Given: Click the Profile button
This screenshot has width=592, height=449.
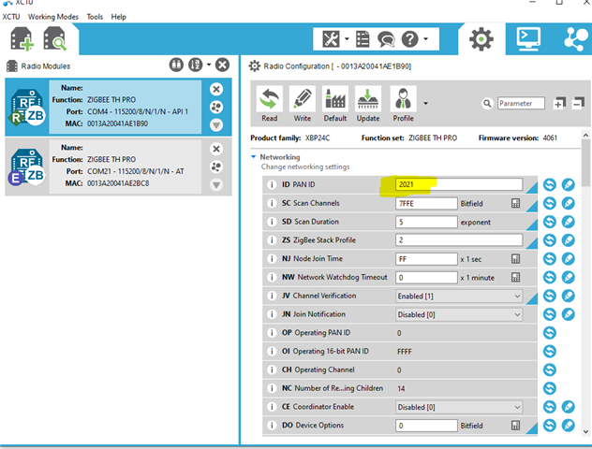Looking at the screenshot, I should (x=403, y=104).
